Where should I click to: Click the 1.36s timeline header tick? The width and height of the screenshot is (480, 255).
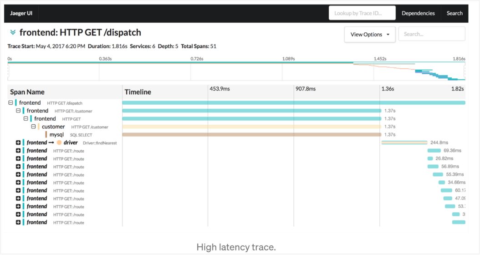(388, 89)
